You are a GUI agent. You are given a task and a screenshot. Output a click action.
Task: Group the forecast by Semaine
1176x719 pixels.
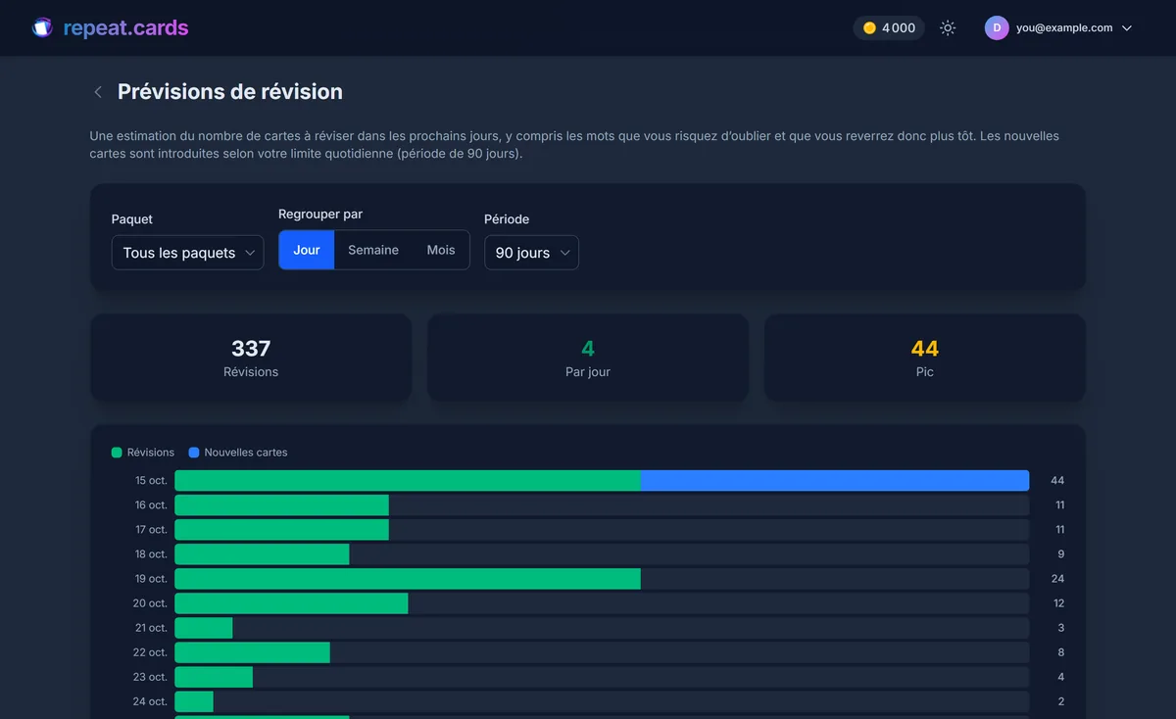pyautogui.click(x=373, y=250)
